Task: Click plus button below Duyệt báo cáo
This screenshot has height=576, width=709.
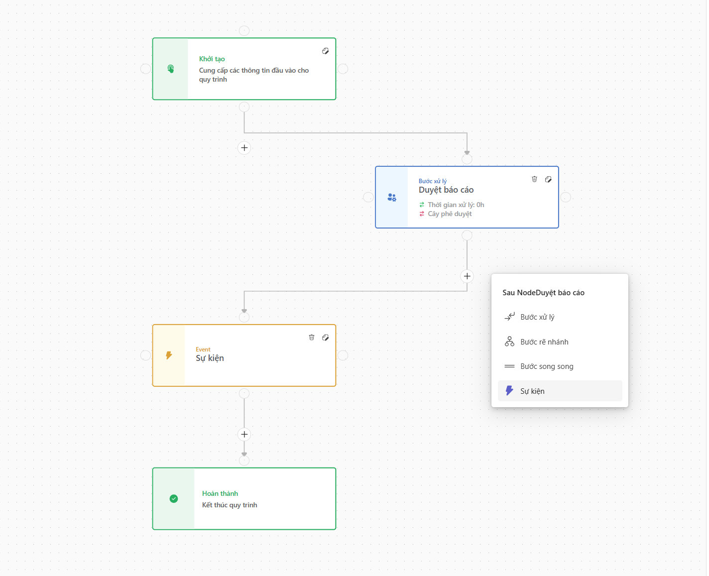Action: click(467, 276)
